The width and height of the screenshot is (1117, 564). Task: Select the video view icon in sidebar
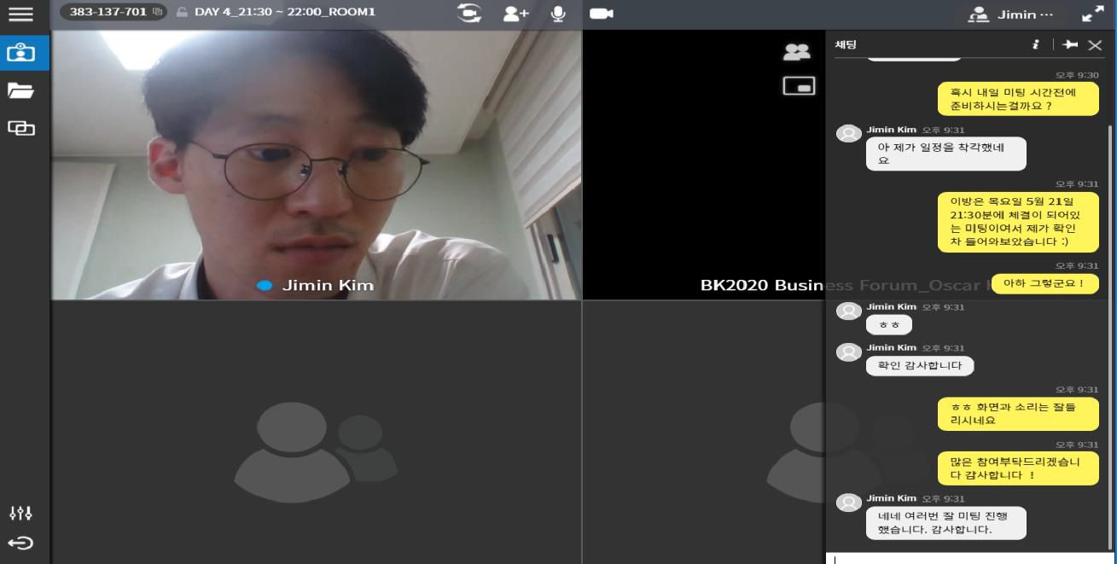pyautogui.click(x=21, y=53)
